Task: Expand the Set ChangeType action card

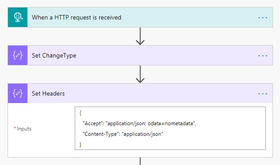Action: 140,55
